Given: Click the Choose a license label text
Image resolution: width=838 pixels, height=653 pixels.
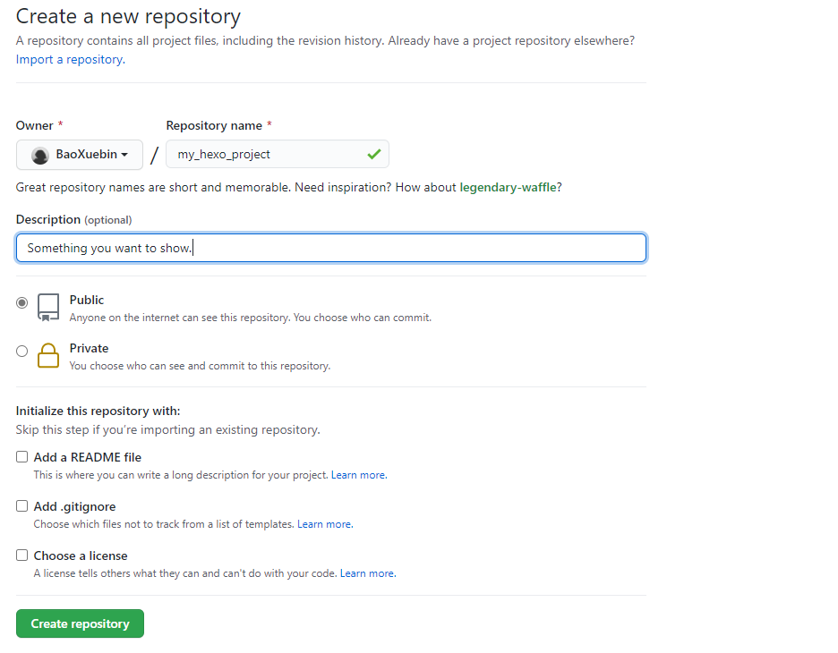Looking at the screenshot, I should click(x=81, y=555).
